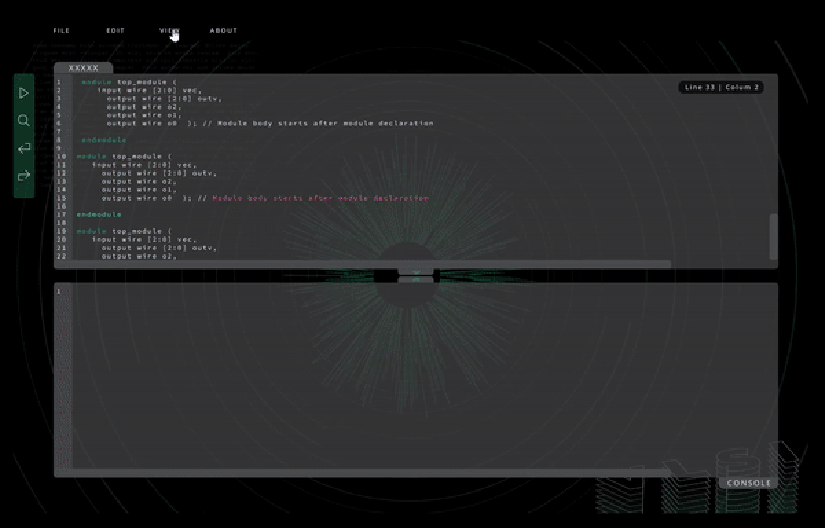Viewport: 825px width, 528px height.
Task: Open the CONSOLE panel button
Action: [749, 483]
